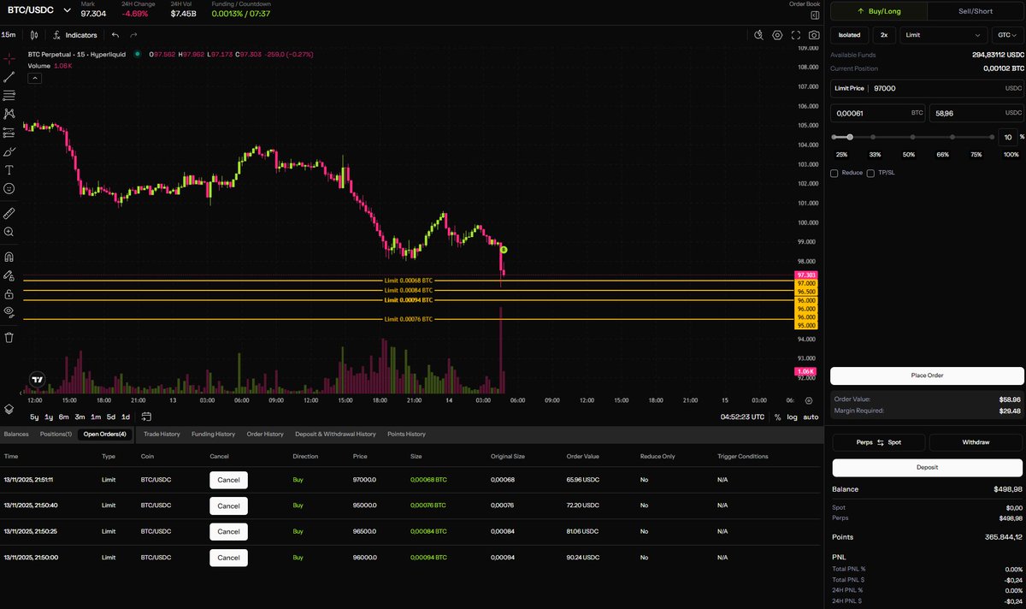Viewport: 1026px width, 609px height.
Task: Cancel the 96500.0 limit order
Action: tap(228, 531)
